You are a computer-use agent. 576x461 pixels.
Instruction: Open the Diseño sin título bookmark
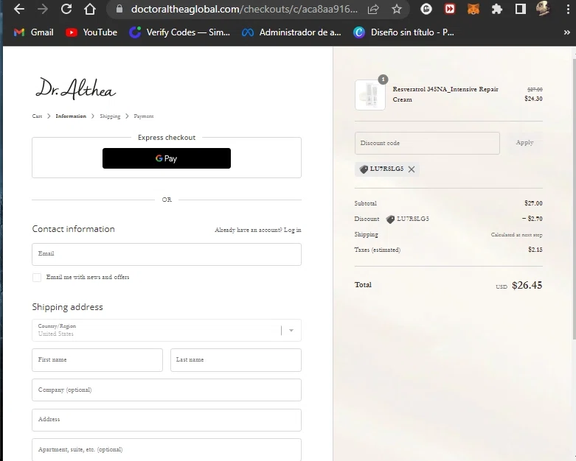[x=403, y=32]
